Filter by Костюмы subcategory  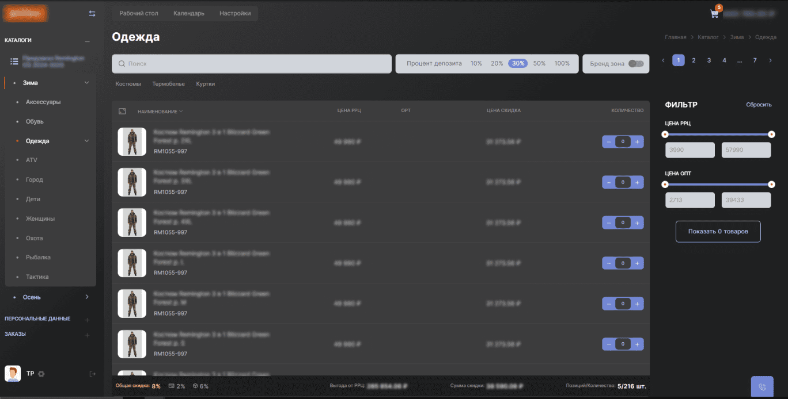(128, 84)
